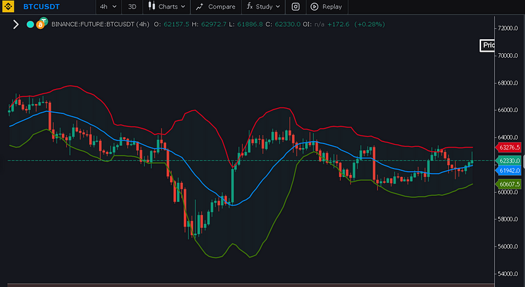Click the 54000.0 price axis label

(508, 274)
